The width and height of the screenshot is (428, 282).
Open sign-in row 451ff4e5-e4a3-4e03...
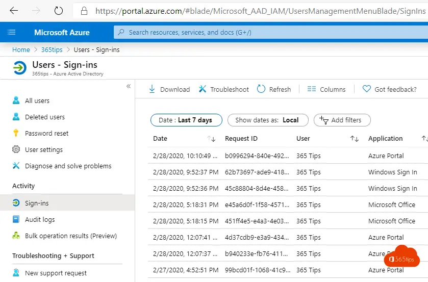288,221
